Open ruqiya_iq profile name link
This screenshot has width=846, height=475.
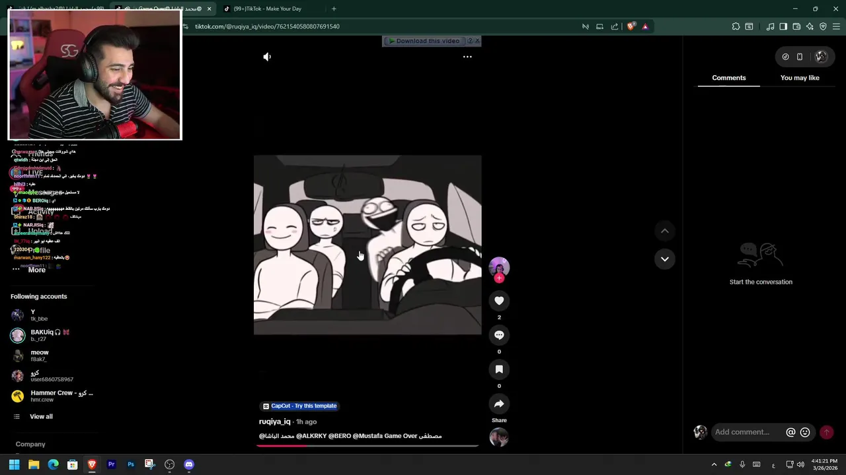[x=275, y=422]
